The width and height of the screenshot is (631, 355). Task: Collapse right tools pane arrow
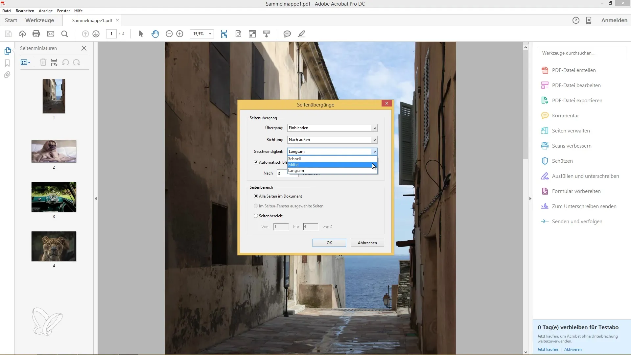[530, 199]
